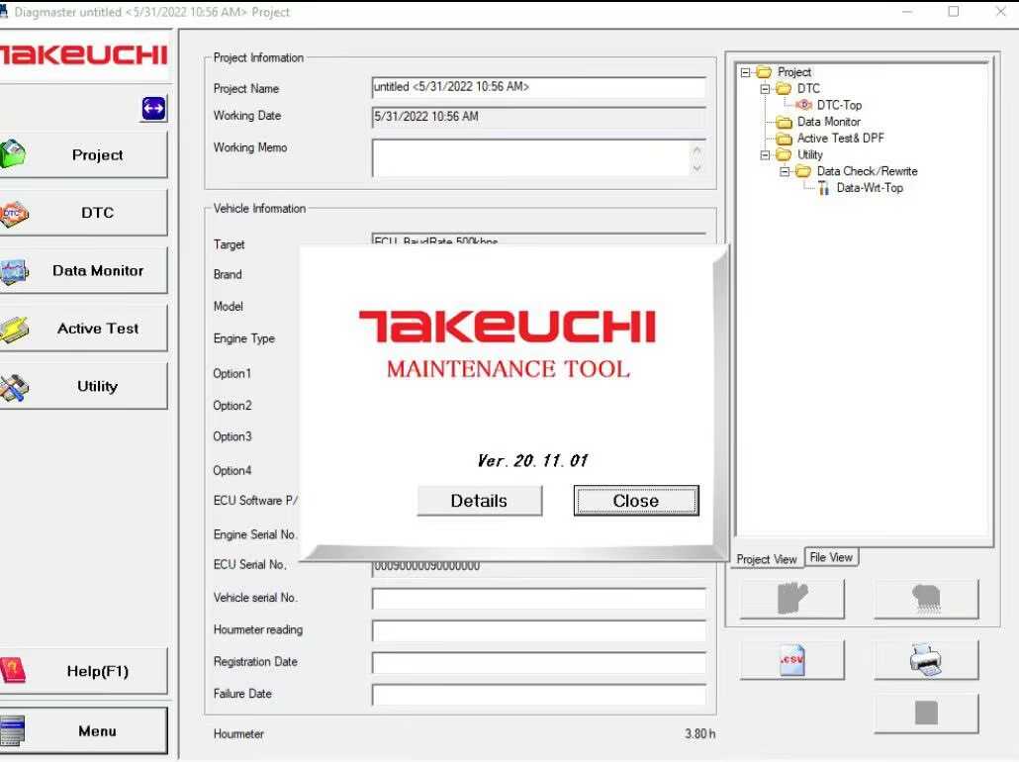Switch to the Project View tab
This screenshot has width=1019, height=762.
coord(767,559)
